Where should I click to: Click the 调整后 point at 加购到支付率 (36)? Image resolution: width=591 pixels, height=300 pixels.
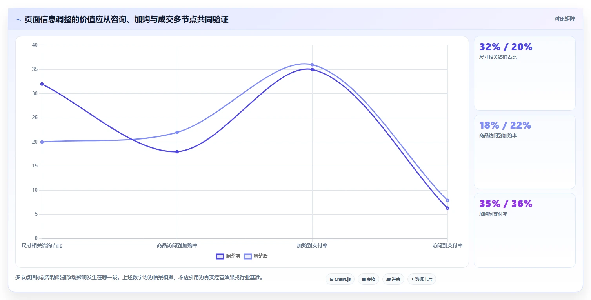point(312,65)
